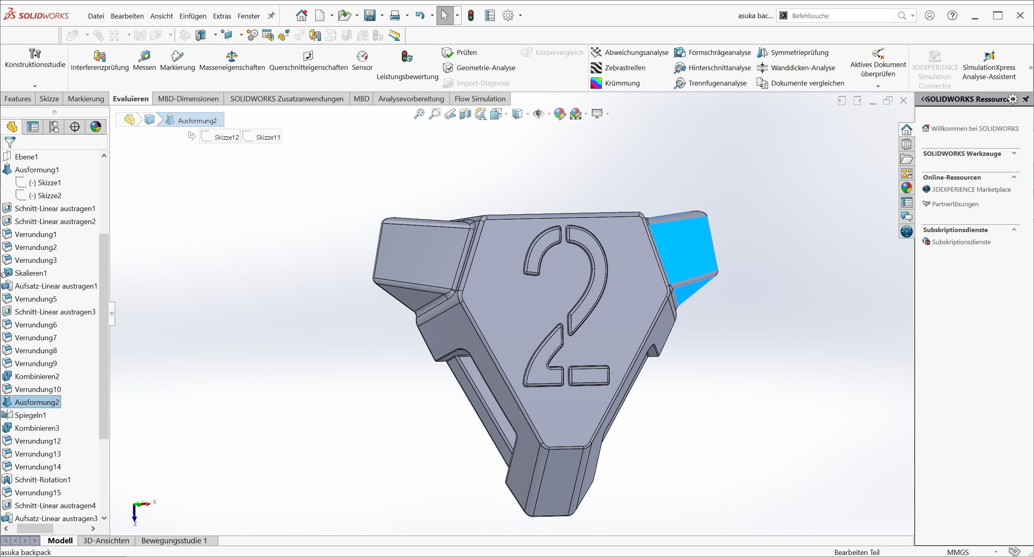Viewport: 1034px width, 557px height.
Task: Open Bewegungsstudie 1 tab
Action: point(174,540)
